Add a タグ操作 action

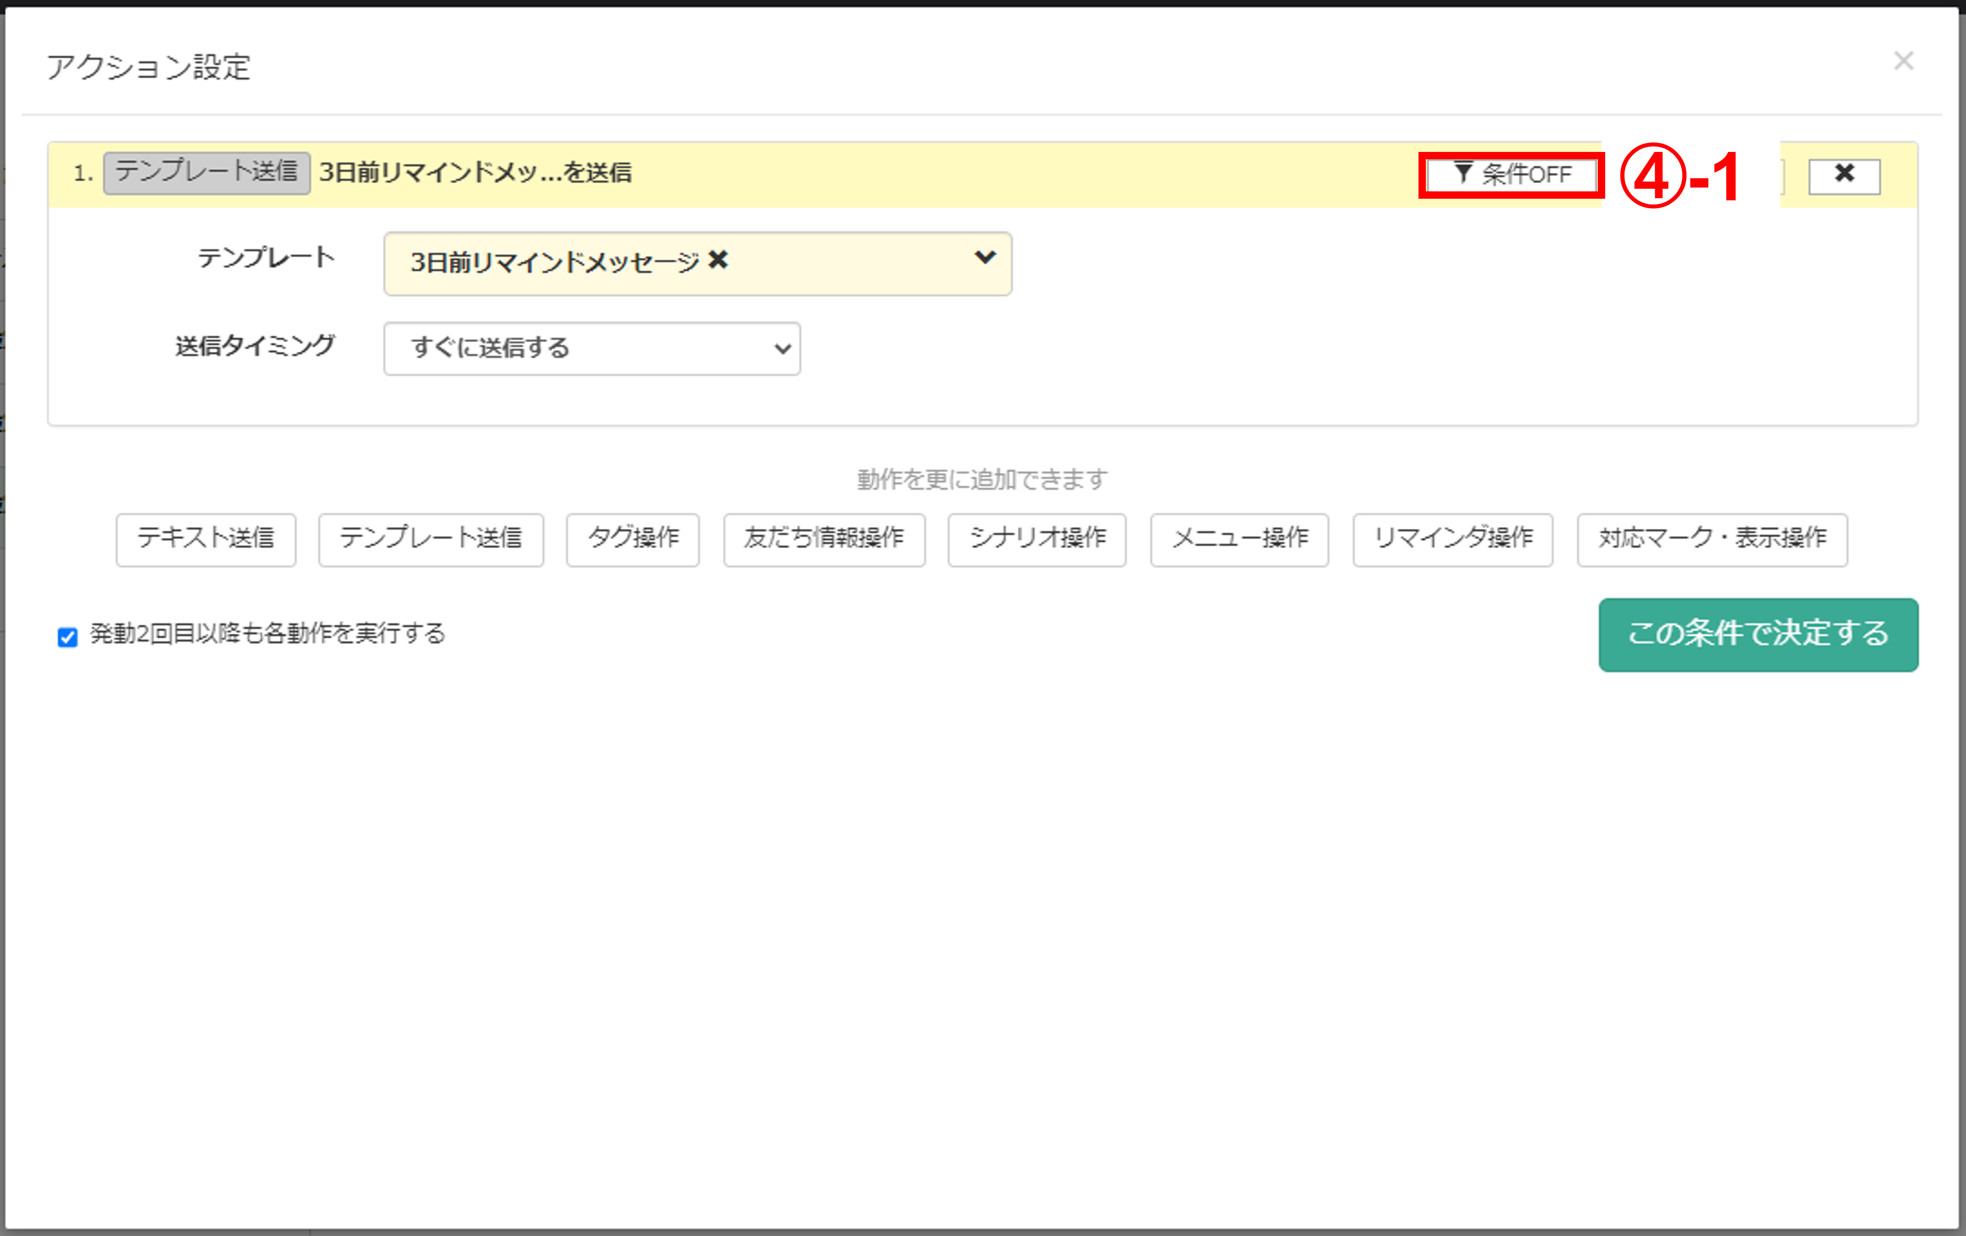[633, 539]
